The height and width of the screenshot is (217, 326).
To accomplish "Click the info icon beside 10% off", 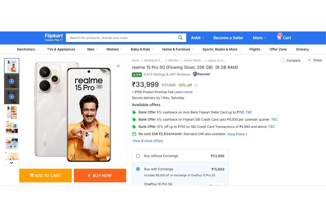I will click(x=196, y=85).
